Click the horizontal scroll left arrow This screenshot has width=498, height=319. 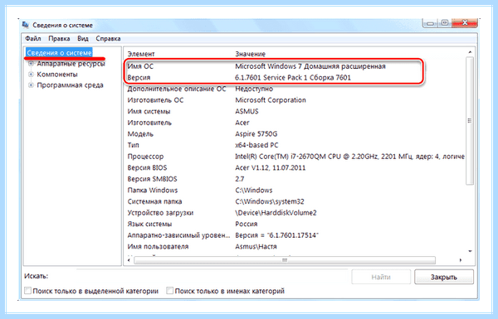point(129,260)
